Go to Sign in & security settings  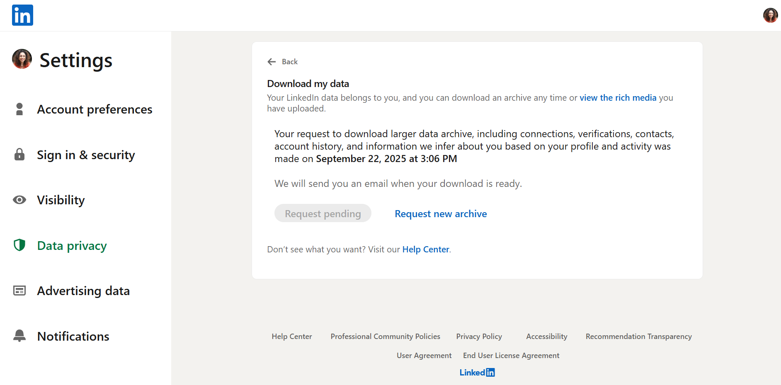(x=86, y=155)
